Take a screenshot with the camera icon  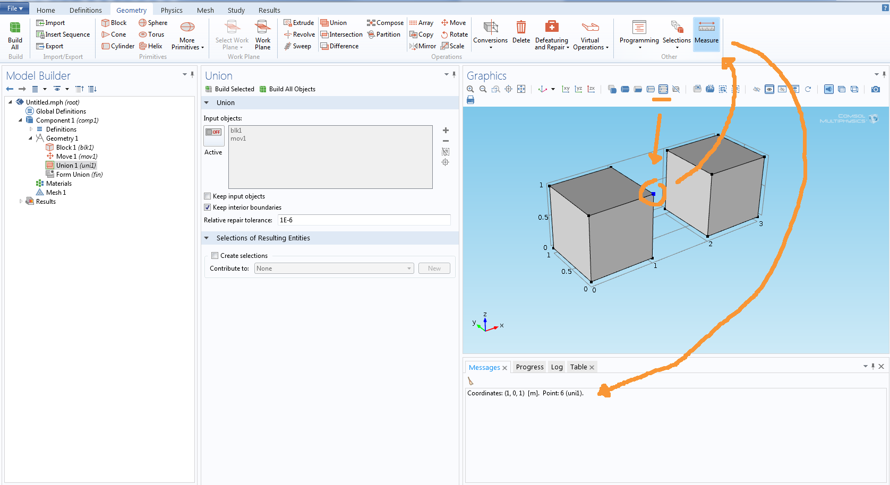click(x=875, y=89)
